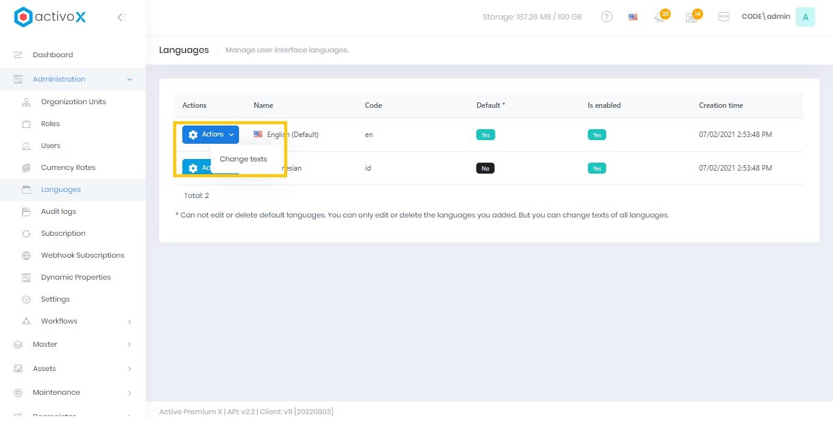
Task: Open Organization Units page
Action: (73, 102)
